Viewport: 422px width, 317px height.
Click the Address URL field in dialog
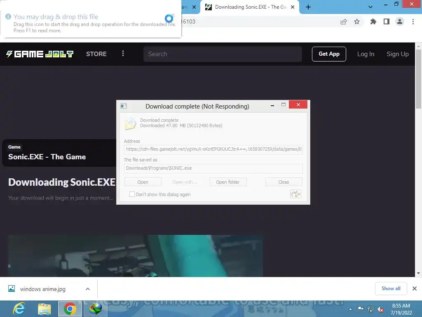click(x=213, y=149)
